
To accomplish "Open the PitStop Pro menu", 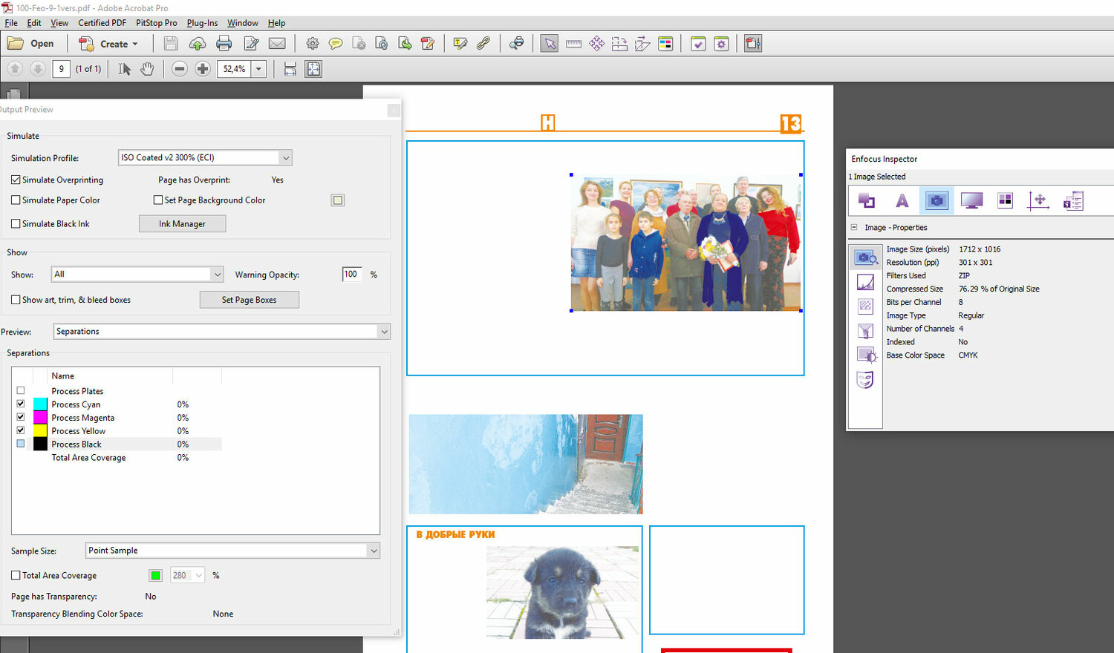I will (157, 23).
